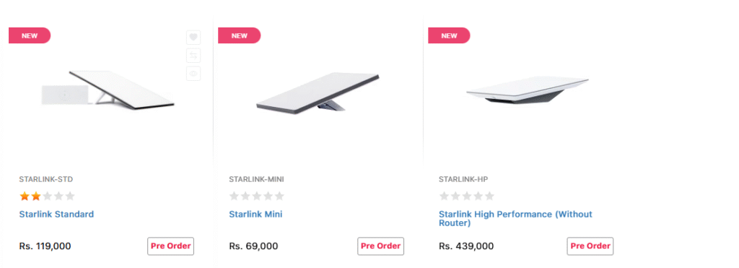Open Starlink High Performance (Without Router) link
739x268 pixels.
(515, 218)
